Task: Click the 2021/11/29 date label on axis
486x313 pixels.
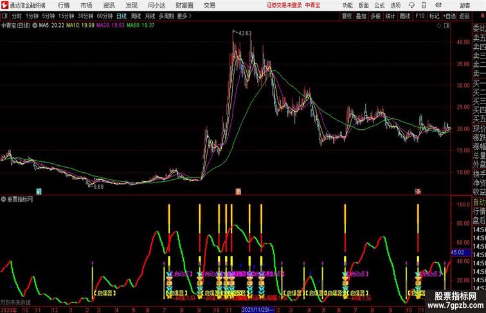Action: 258,310
